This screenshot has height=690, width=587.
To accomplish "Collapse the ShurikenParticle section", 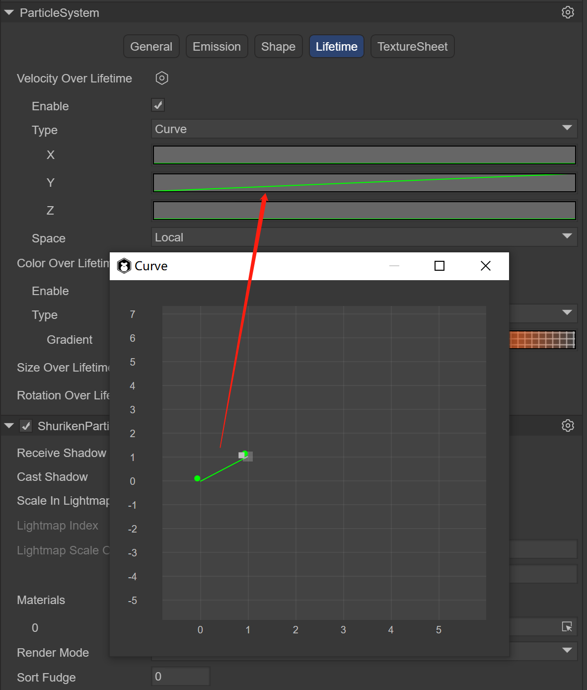I will (x=9, y=426).
